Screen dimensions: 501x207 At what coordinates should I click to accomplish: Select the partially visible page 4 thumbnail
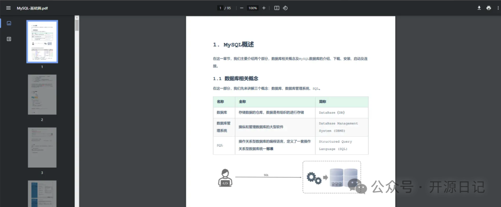coord(42,194)
